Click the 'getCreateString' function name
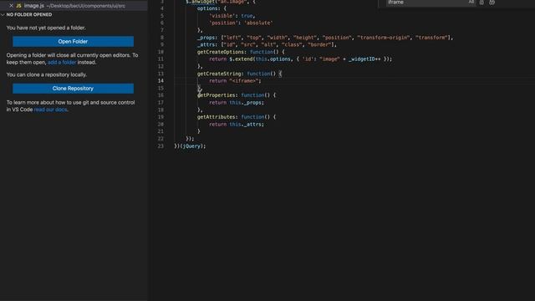 pyautogui.click(x=219, y=74)
